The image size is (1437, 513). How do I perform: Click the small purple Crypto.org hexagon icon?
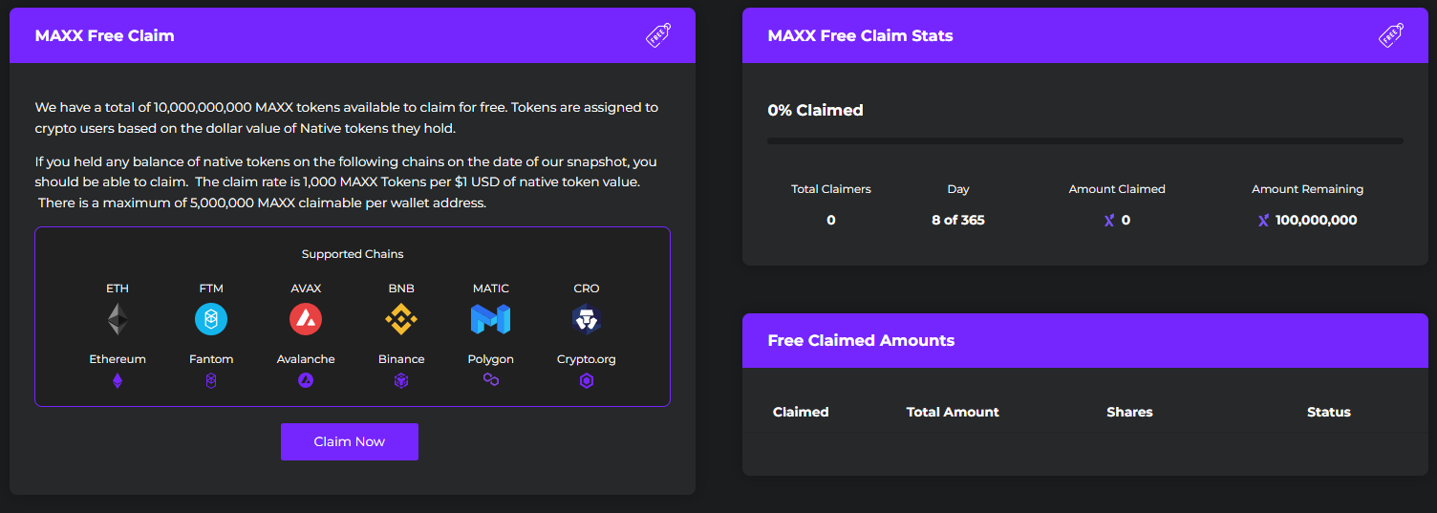[x=587, y=381]
